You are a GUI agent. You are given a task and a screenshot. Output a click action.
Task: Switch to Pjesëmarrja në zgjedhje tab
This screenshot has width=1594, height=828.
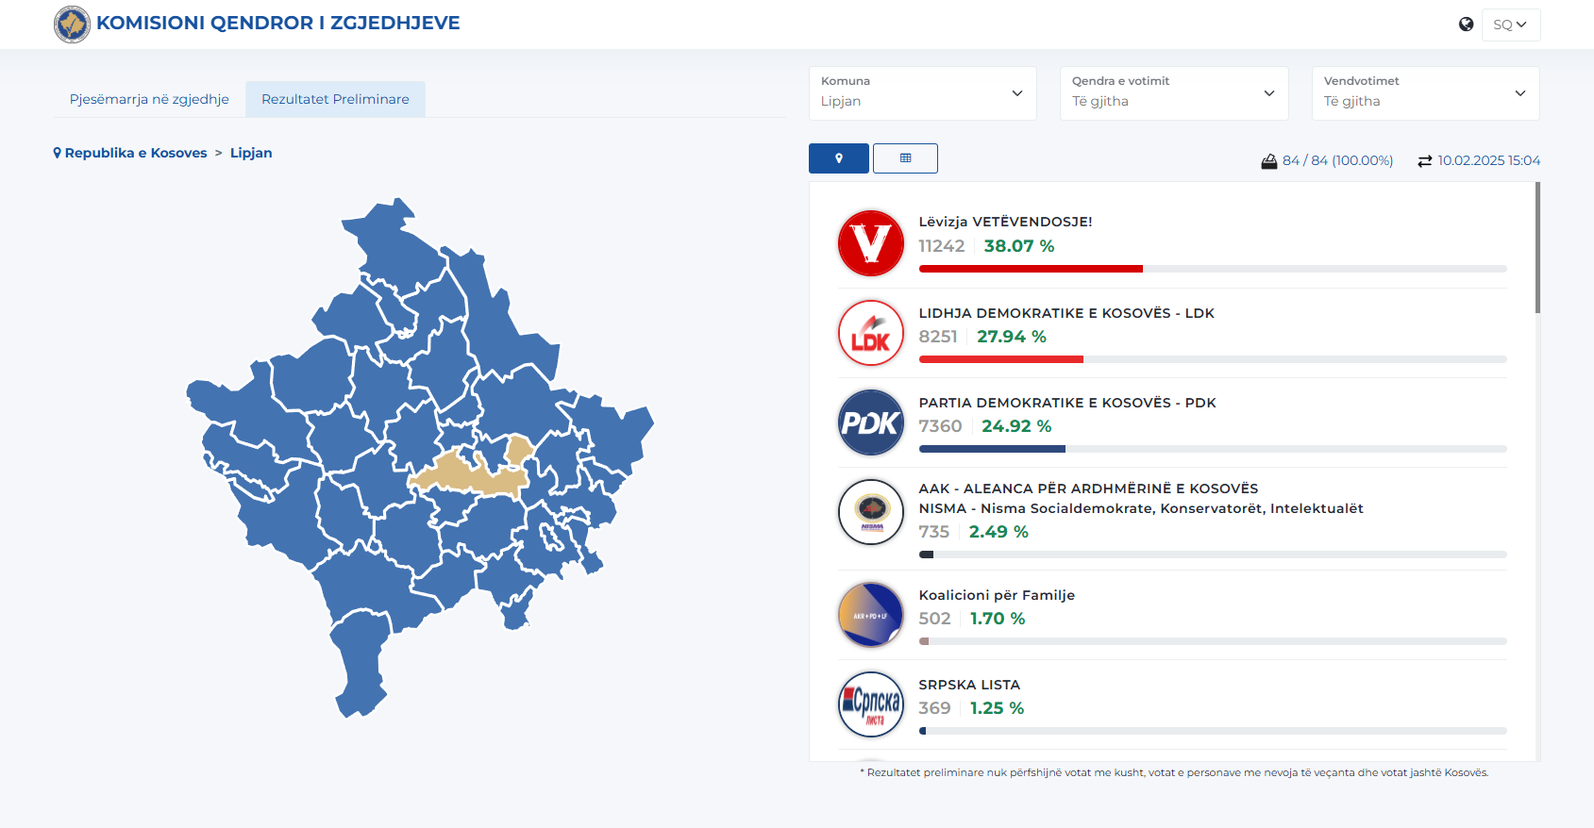coord(149,99)
